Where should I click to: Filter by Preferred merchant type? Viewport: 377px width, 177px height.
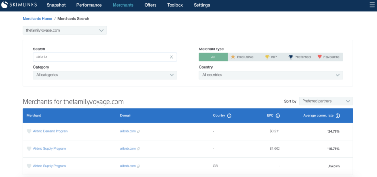[300, 57]
